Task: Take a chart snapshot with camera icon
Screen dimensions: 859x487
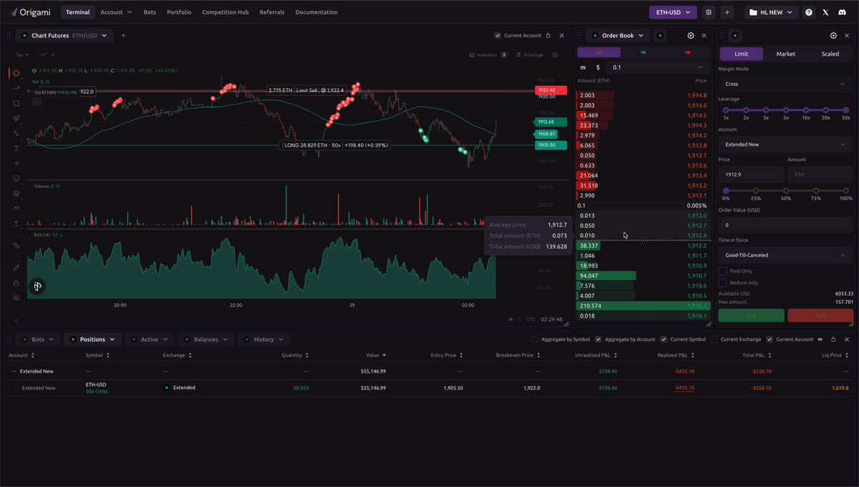Action: coord(555,55)
